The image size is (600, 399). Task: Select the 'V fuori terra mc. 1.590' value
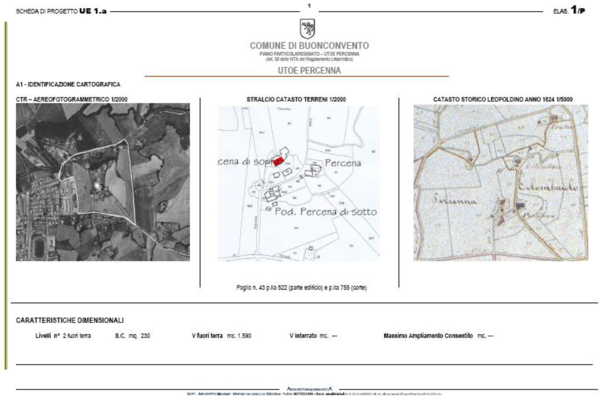pos(222,336)
